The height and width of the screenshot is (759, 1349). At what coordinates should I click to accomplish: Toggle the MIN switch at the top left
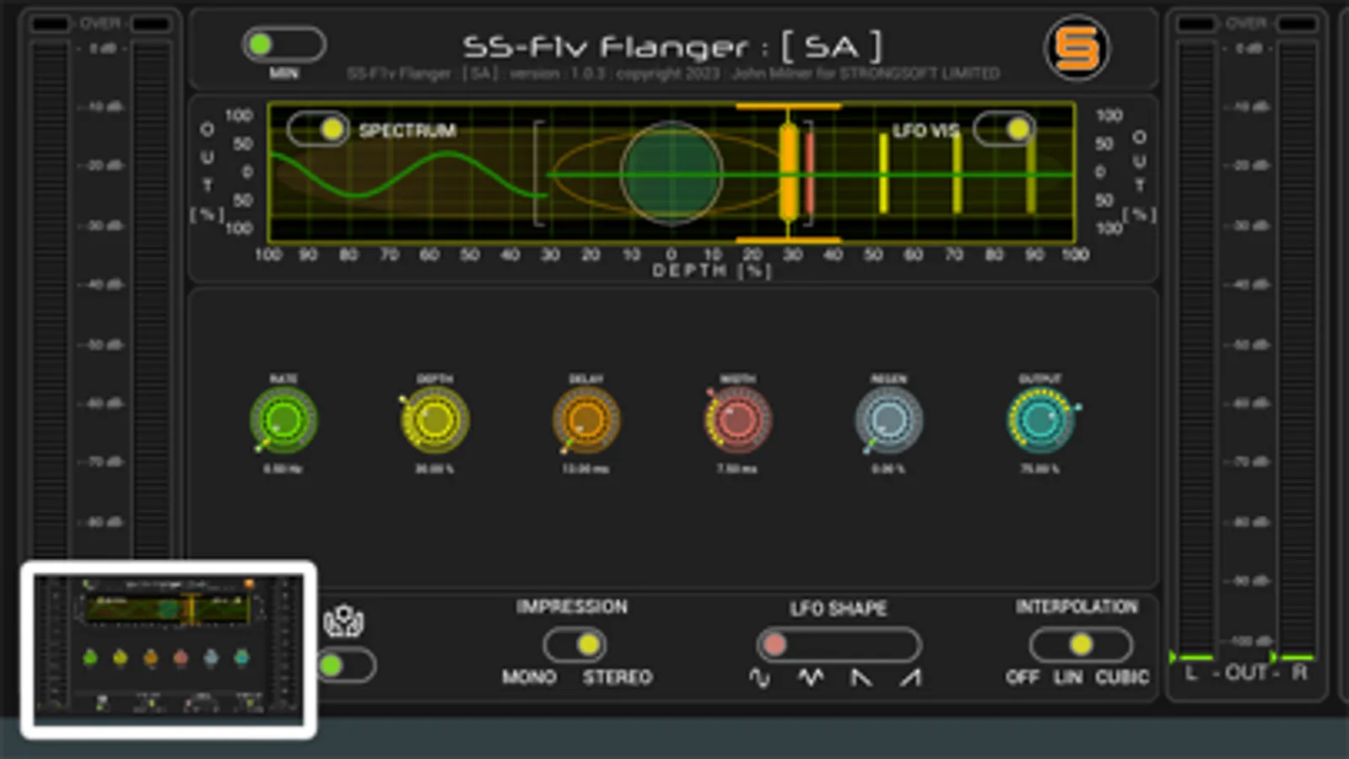coord(284,45)
